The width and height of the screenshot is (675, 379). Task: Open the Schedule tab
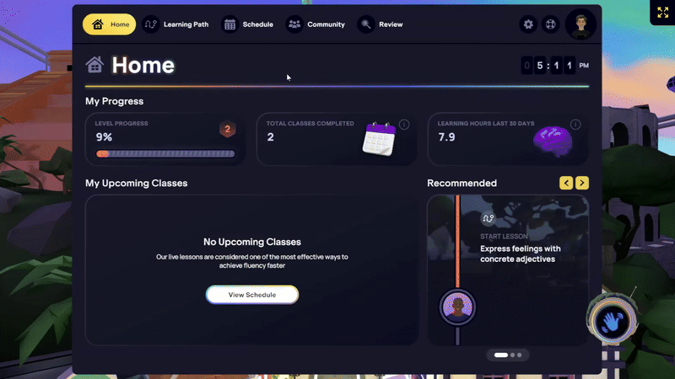(x=248, y=24)
